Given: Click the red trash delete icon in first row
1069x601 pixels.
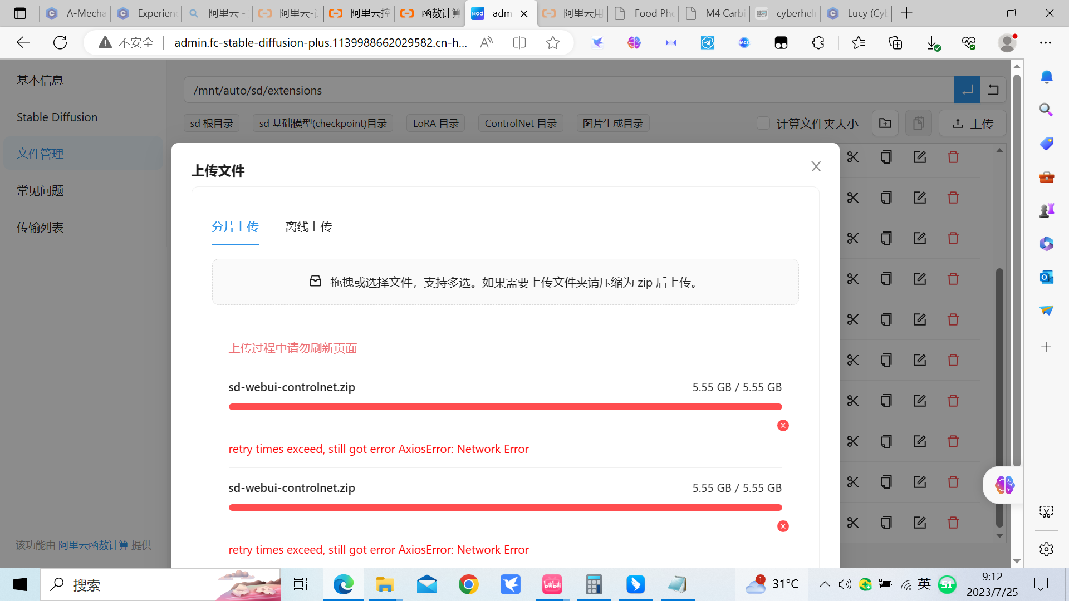Looking at the screenshot, I should [x=953, y=157].
